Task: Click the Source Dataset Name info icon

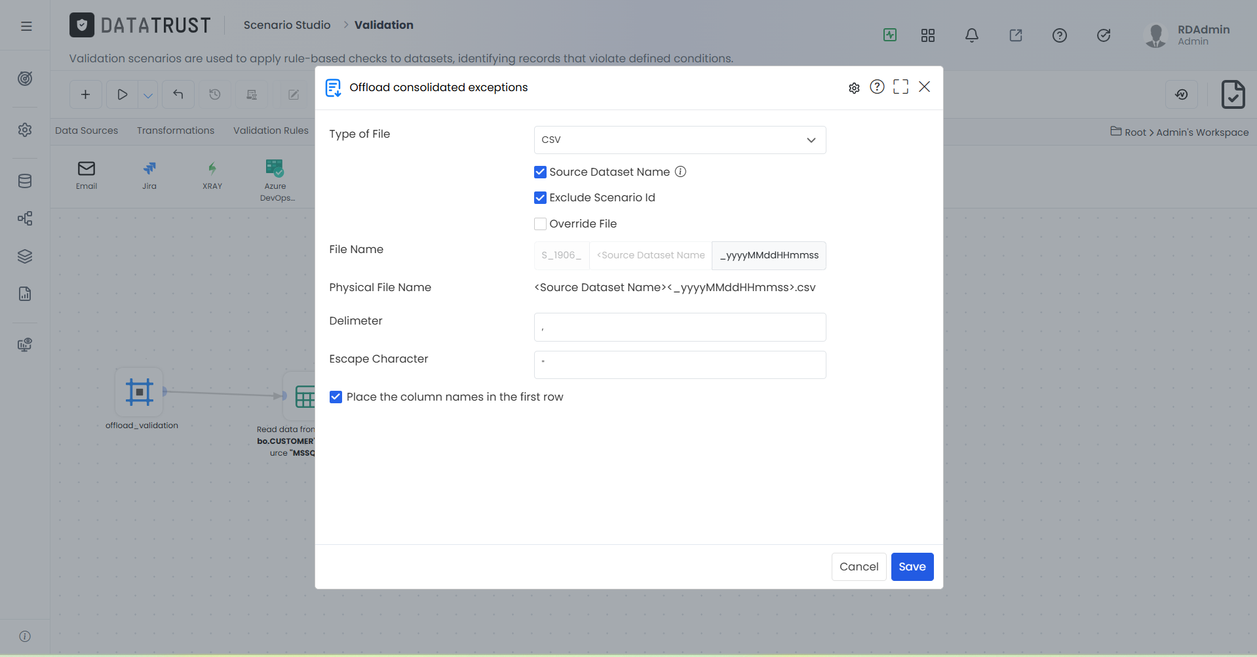Action: [x=681, y=172]
